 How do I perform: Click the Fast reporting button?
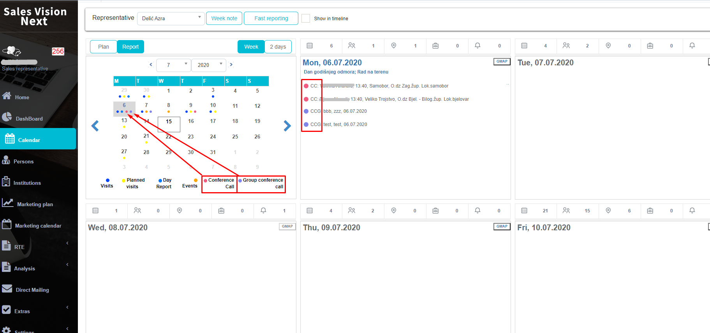tap(271, 18)
